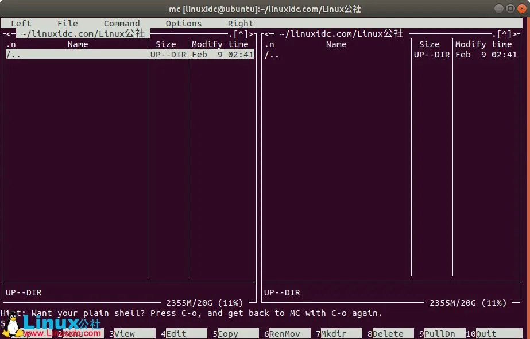
Task: Click the hint line about C-o
Action: click(x=191, y=313)
